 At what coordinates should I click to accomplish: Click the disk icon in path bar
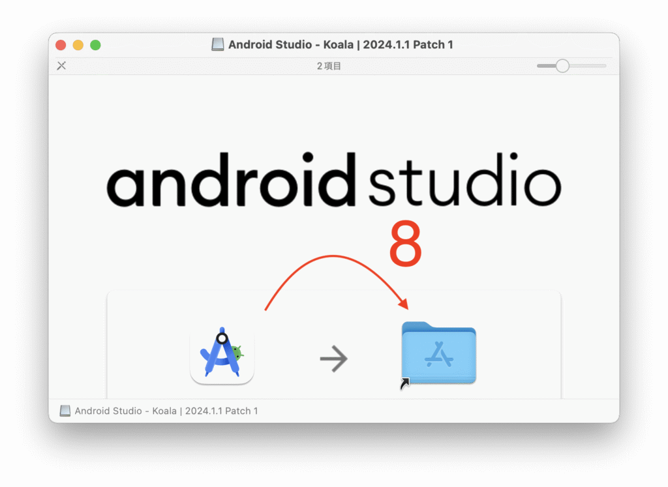click(65, 411)
